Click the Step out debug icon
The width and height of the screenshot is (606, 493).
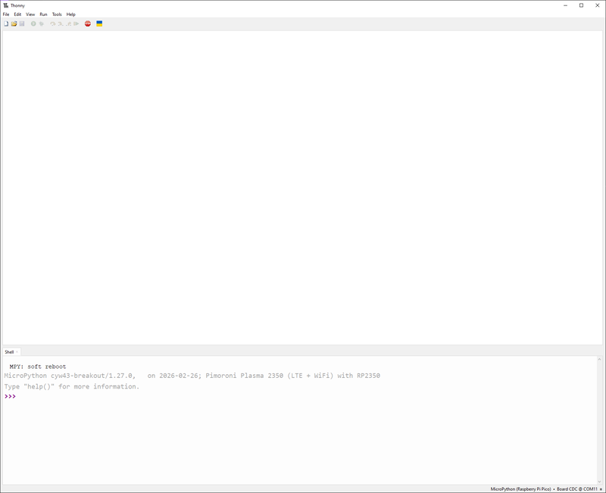[68, 23]
